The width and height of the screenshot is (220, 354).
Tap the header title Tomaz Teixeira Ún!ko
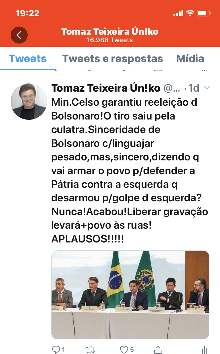tap(110, 32)
